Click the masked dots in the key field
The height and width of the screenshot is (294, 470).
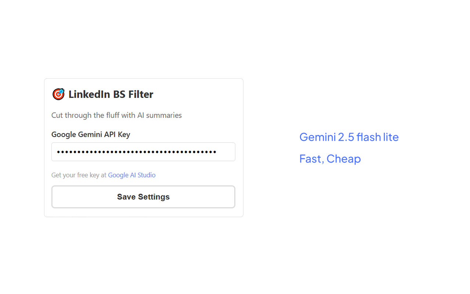pos(137,152)
